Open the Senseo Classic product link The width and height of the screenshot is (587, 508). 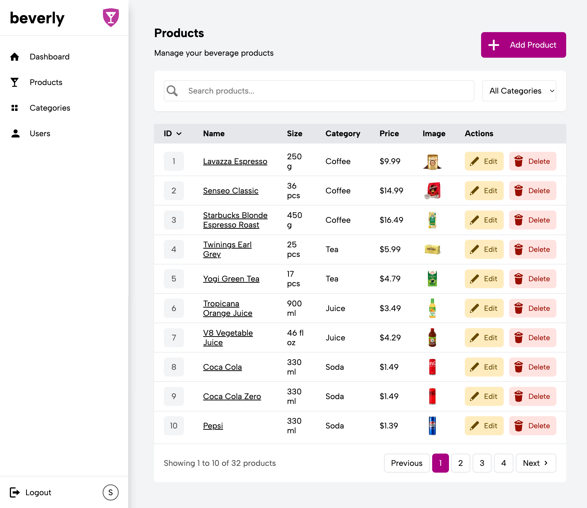(231, 191)
